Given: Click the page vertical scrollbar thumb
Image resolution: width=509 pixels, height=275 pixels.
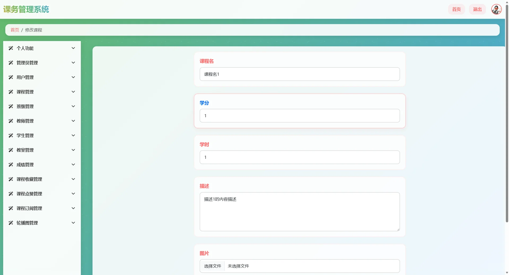Looking at the screenshot, I should 507,114.
